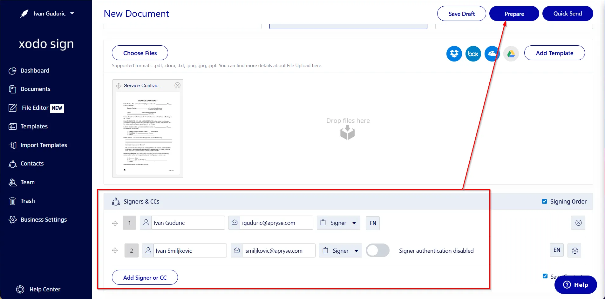
Task: Click the order number 1 box
Action: [x=129, y=223]
